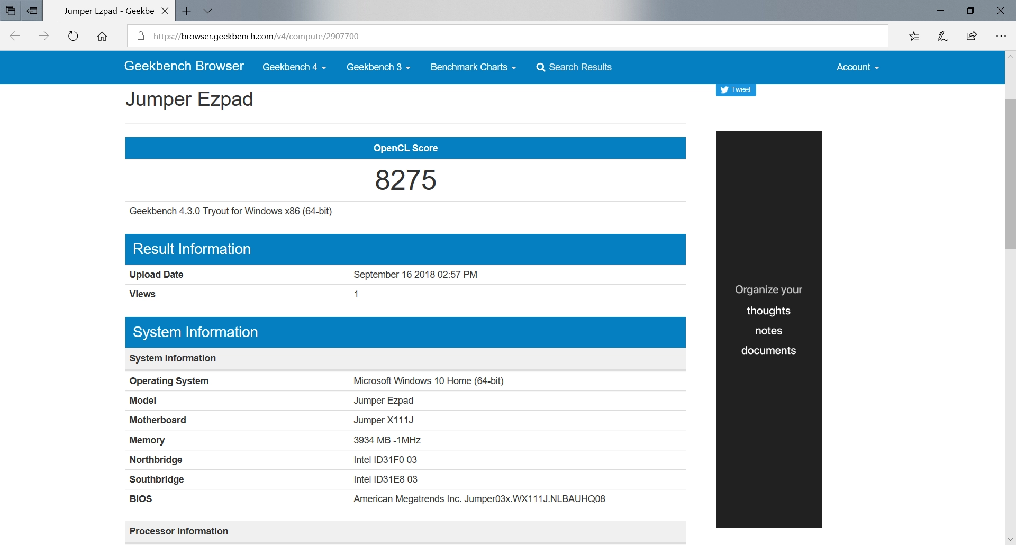Open a new tab with plus

pos(186,11)
